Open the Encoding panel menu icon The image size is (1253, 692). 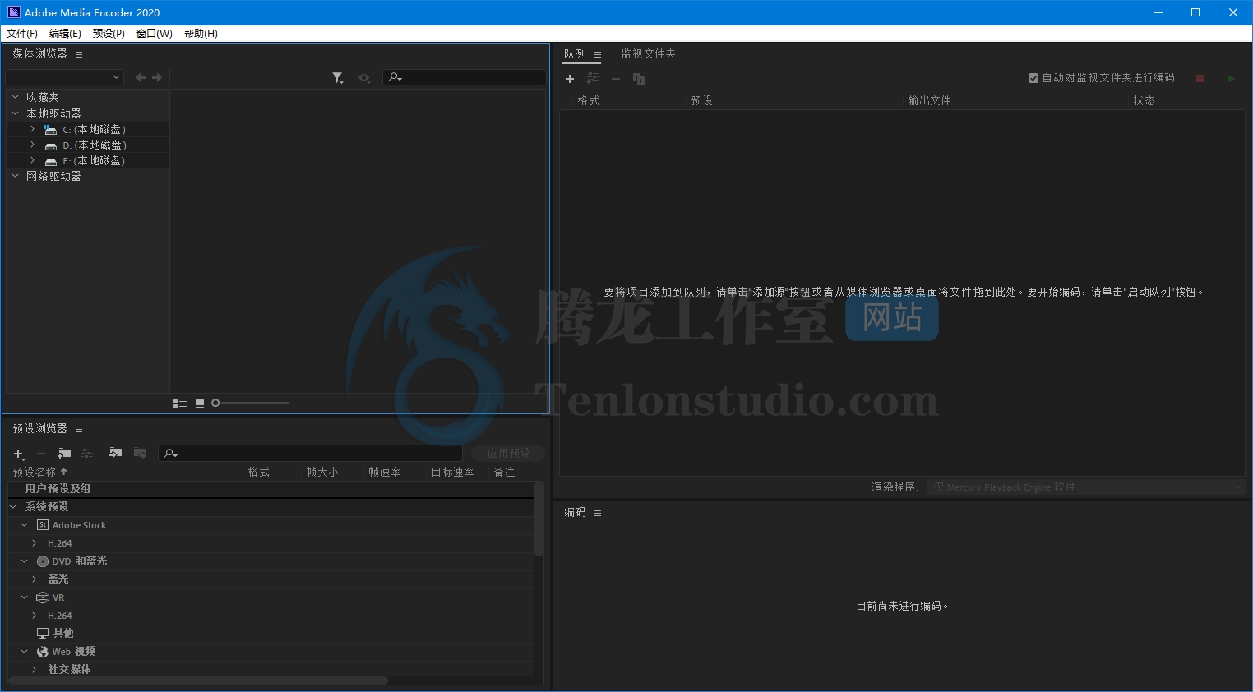pyautogui.click(x=598, y=513)
